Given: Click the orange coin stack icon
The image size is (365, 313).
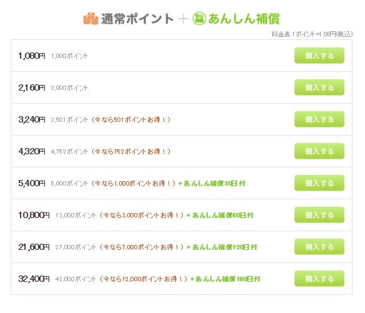Looking at the screenshot, I should (x=91, y=18).
